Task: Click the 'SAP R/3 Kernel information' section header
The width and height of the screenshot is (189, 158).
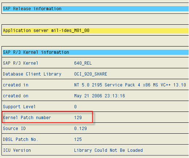Action: 36,52
